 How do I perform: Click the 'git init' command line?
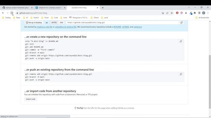[x=29, y=44]
